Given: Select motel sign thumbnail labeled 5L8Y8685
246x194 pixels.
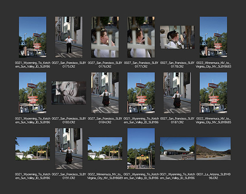Looking at the screenshot, I should (213, 93).
